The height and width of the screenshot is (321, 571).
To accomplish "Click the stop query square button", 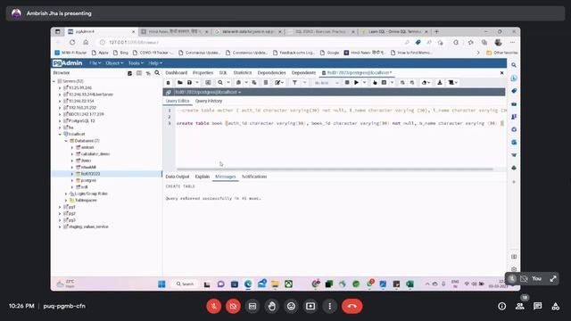I will click(x=347, y=83).
